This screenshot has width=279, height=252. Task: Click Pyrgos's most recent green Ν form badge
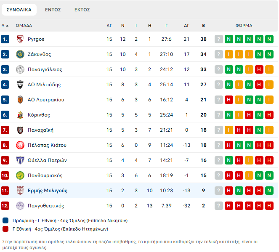229,39
